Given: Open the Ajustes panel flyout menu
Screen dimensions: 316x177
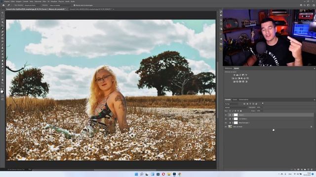Looking at the screenshot, I should tap(315, 68).
